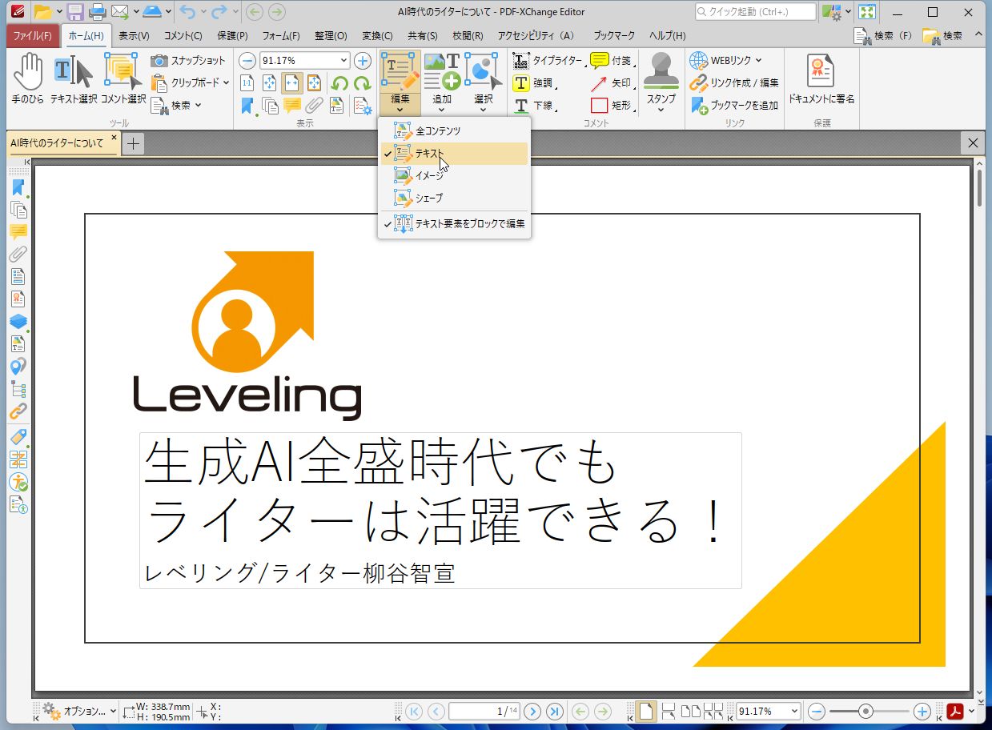Screen dimensions: 992x730
Task: Open the Layers panel in the sidebar
Action: (19, 321)
